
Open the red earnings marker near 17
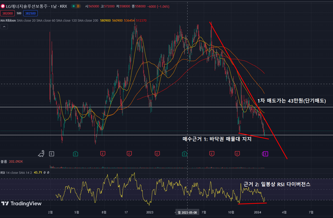(129, 153)
